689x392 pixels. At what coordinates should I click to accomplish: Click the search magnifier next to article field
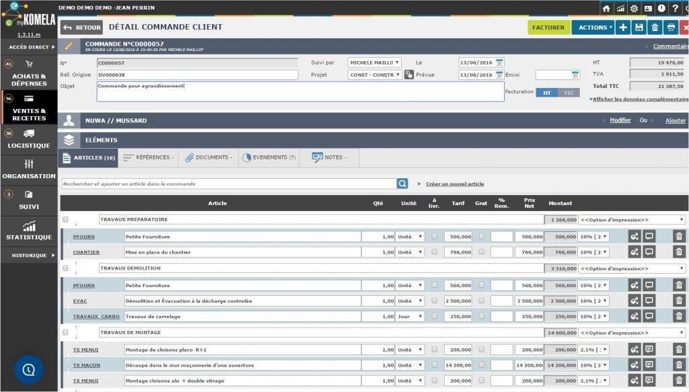click(x=402, y=184)
